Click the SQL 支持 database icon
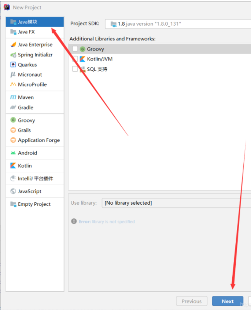The image size is (251, 310). pyautogui.click(x=82, y=69)
